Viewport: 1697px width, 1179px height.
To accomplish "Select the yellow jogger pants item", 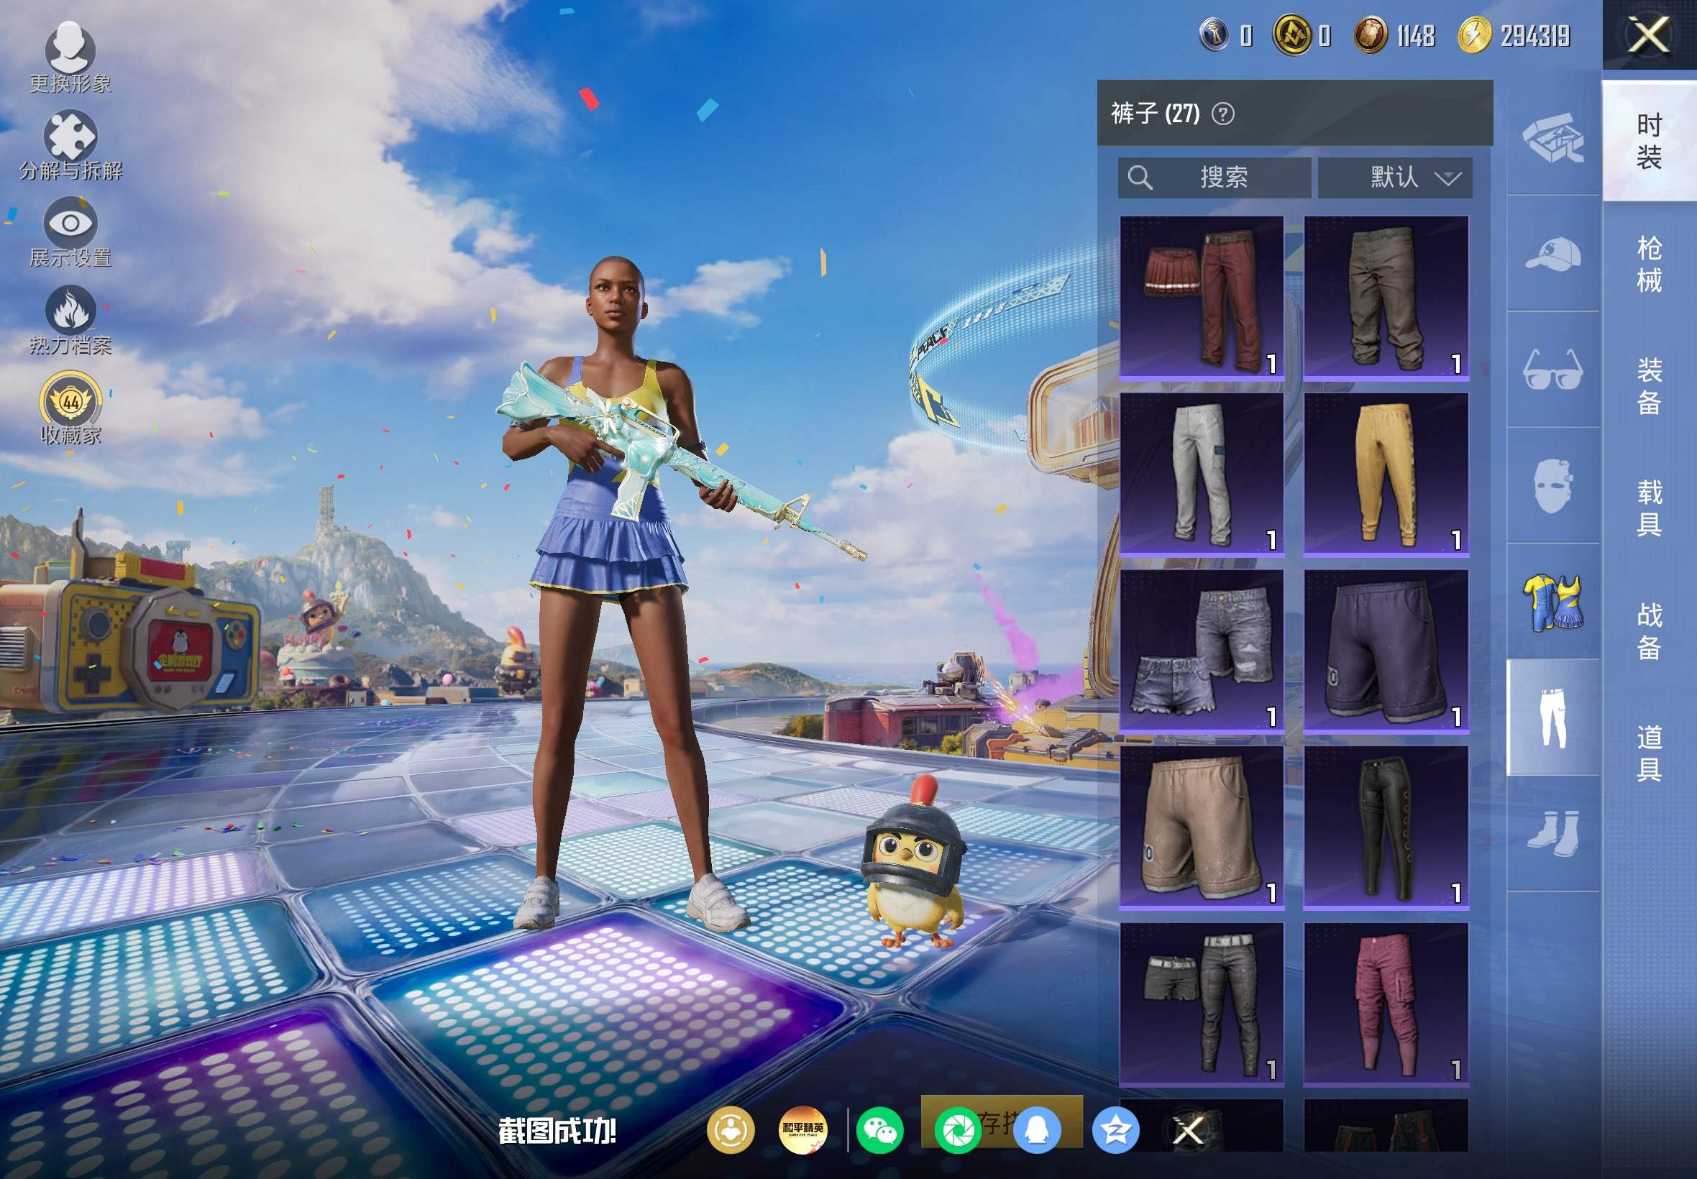I will point(1386,475).
